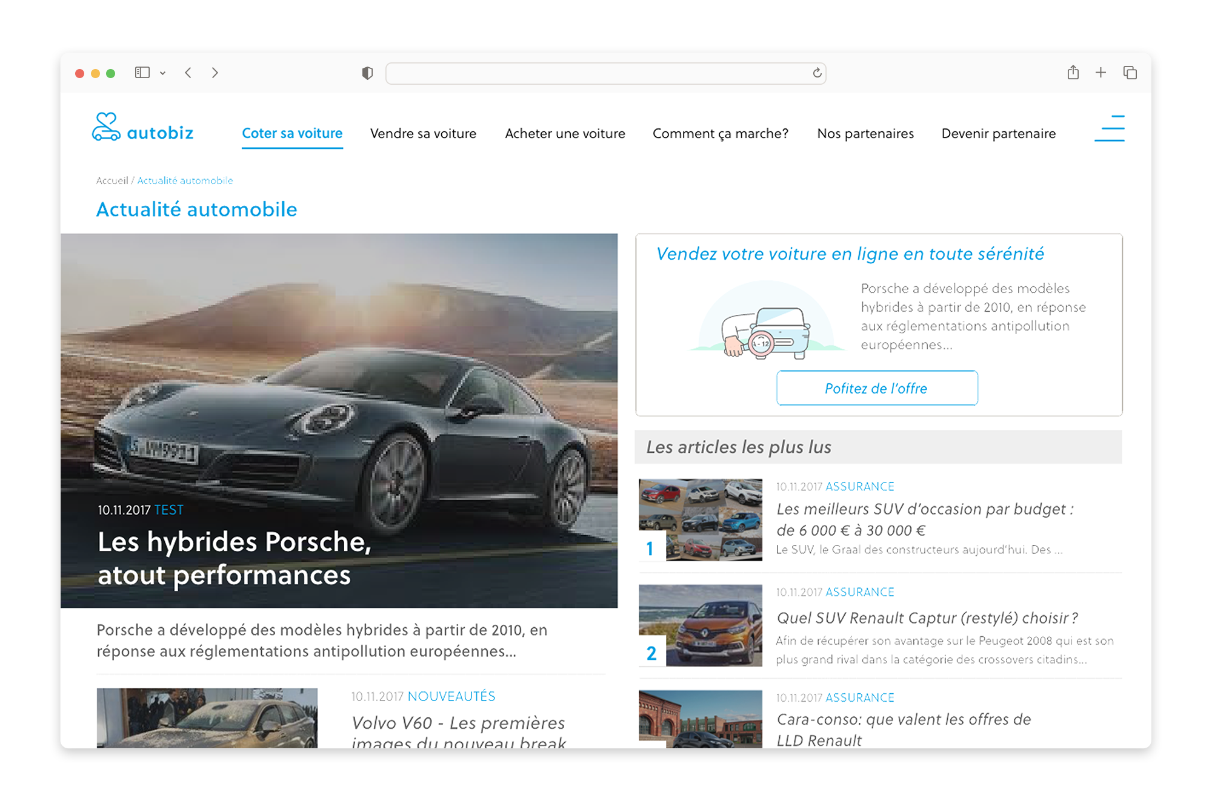Click the Accueil breadcrumb link

coord(112,180)
